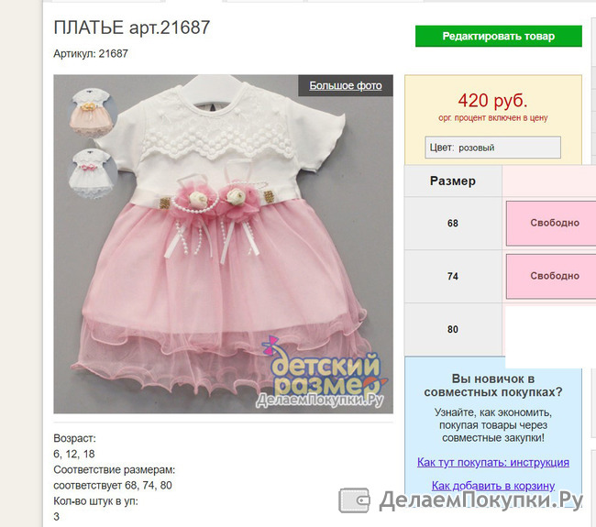Click the Вы новичок в совместных покупках heading
Screen dimensions: 596x527
(493, 385)
